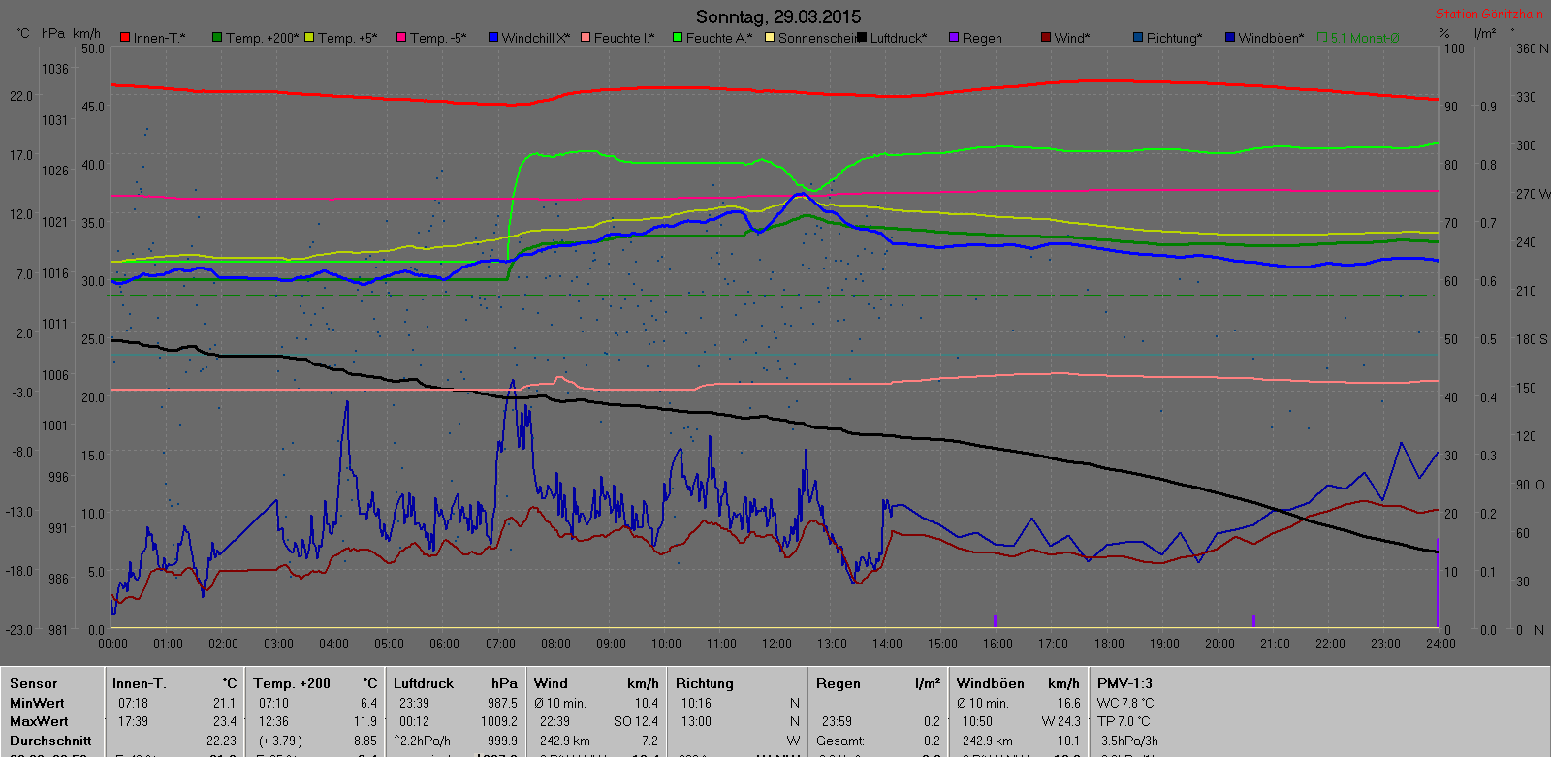Click the Richtung table header
This screenshot has width=1551, height=757.
point(705,683)
